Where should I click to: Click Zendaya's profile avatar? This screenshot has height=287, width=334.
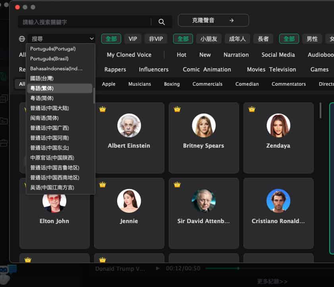click(x=278, y=125)
